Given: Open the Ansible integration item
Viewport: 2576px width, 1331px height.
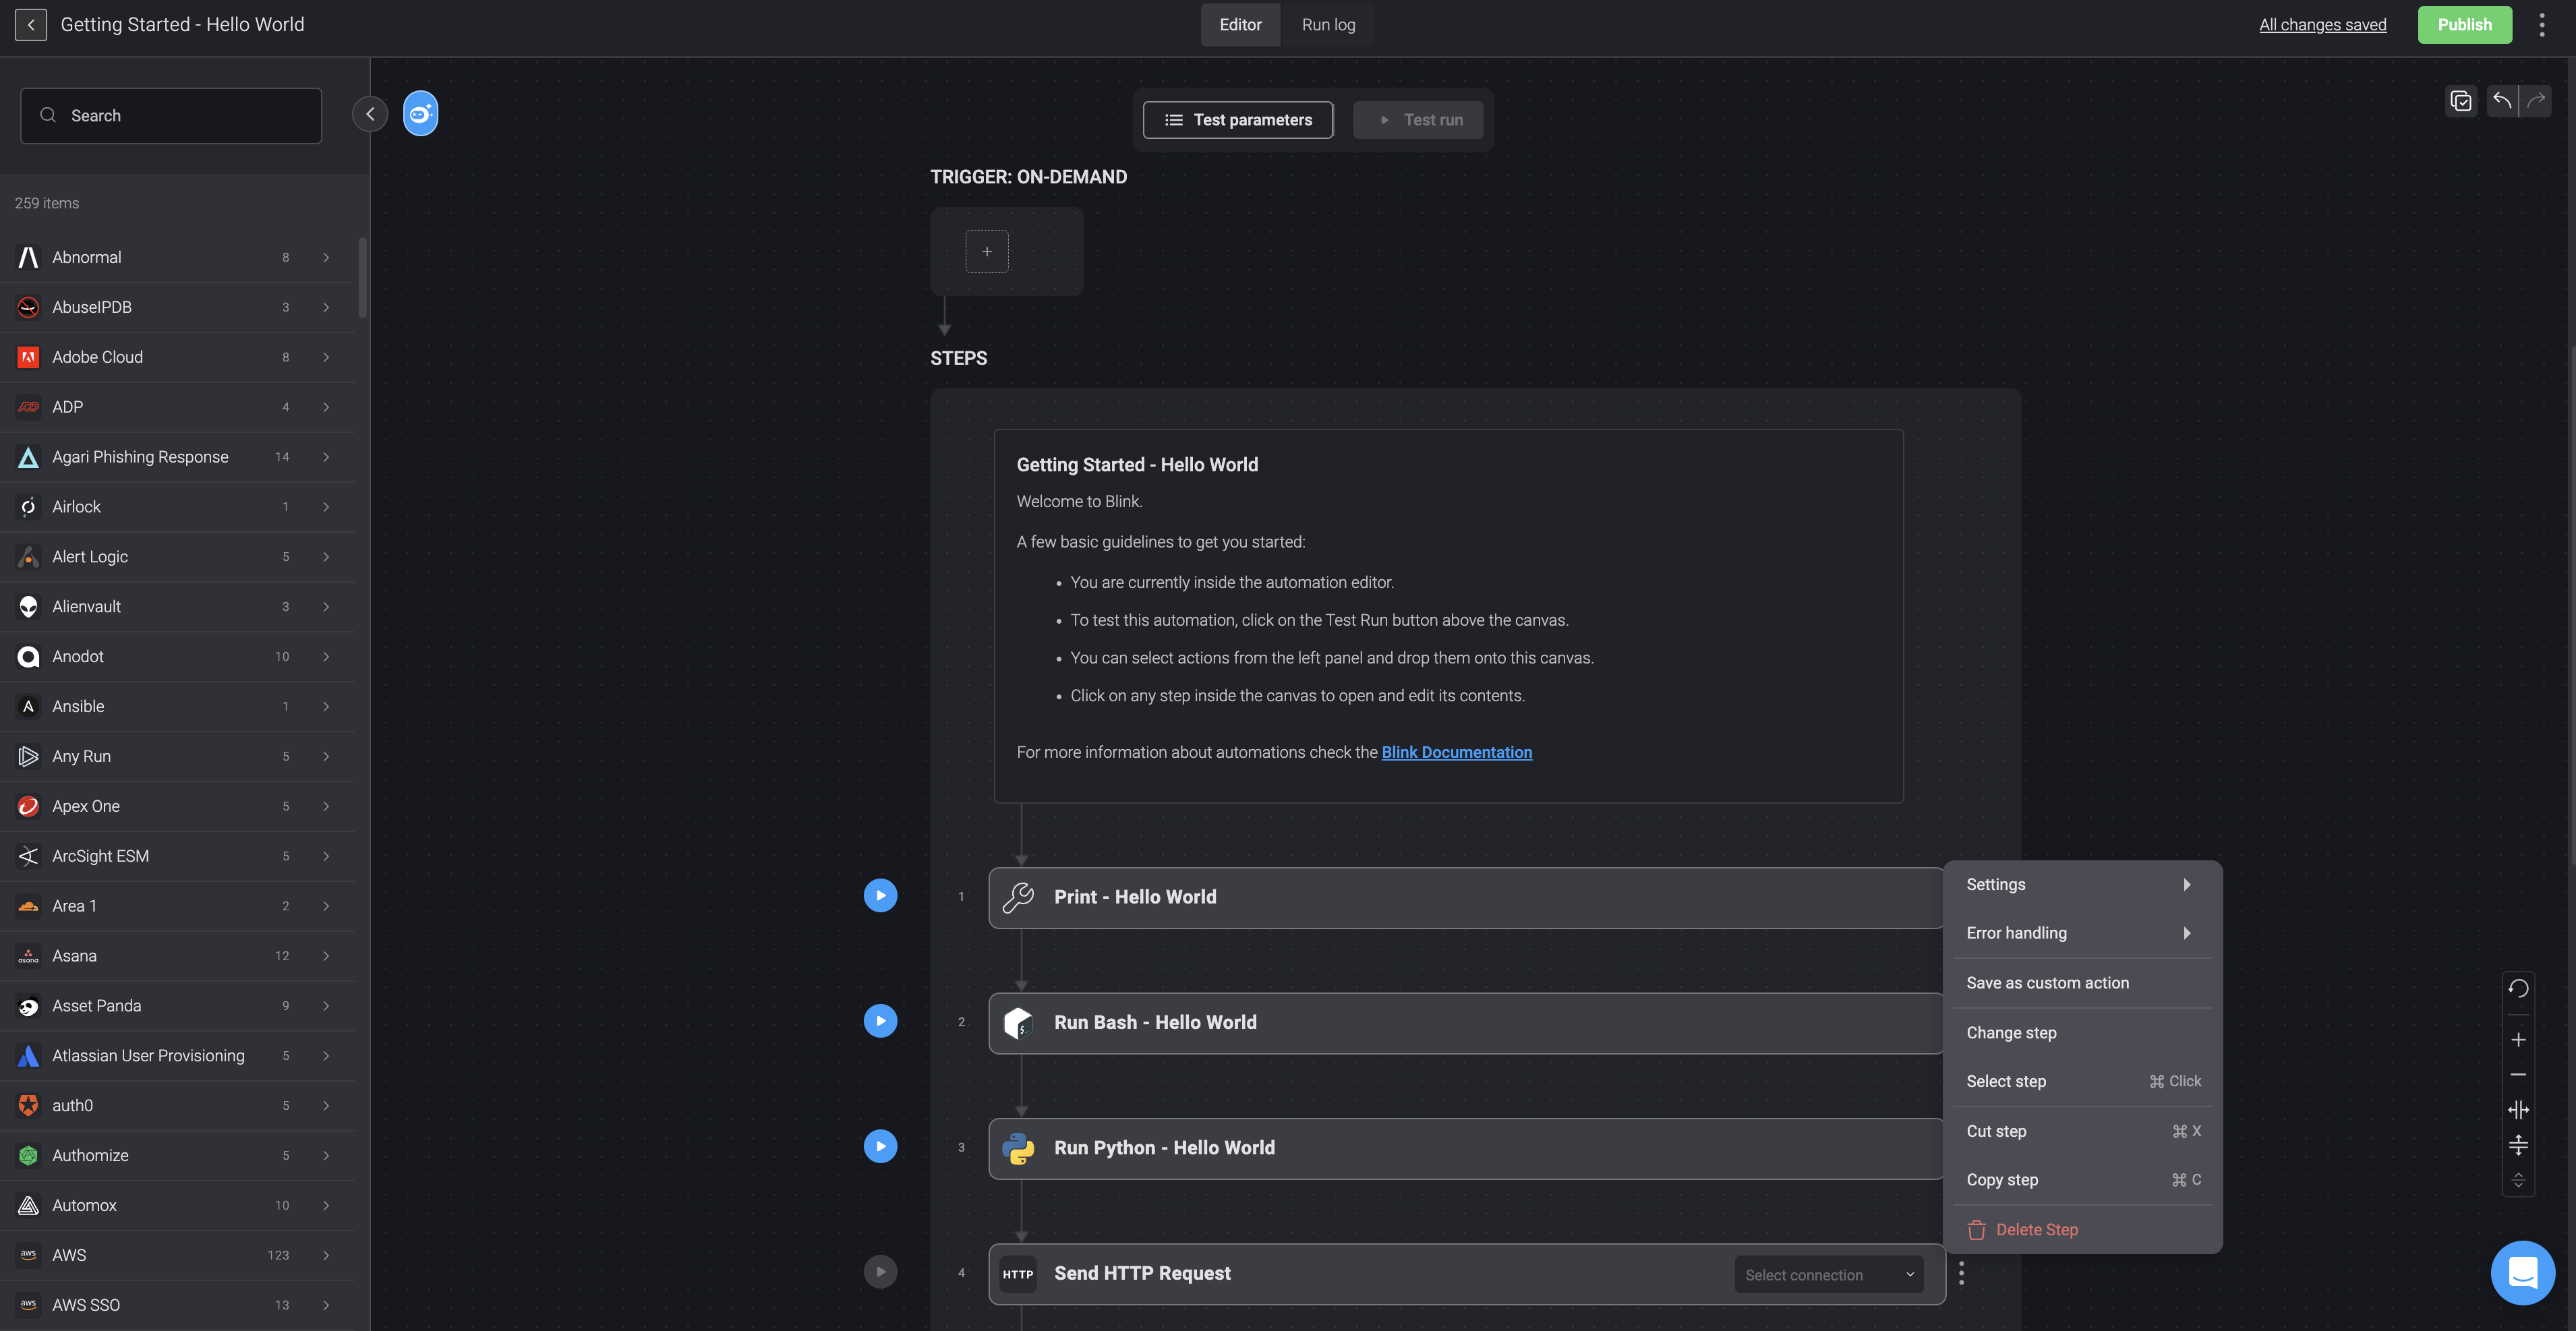Looking at the screenshot, I should point(178,707).
